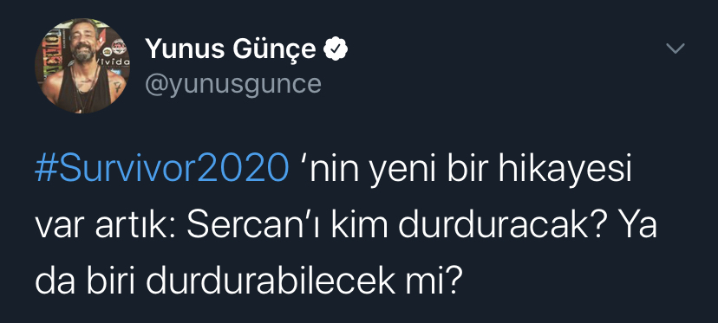Click the word "biri" in the last line
718x323 pixels.
(112, 282)
